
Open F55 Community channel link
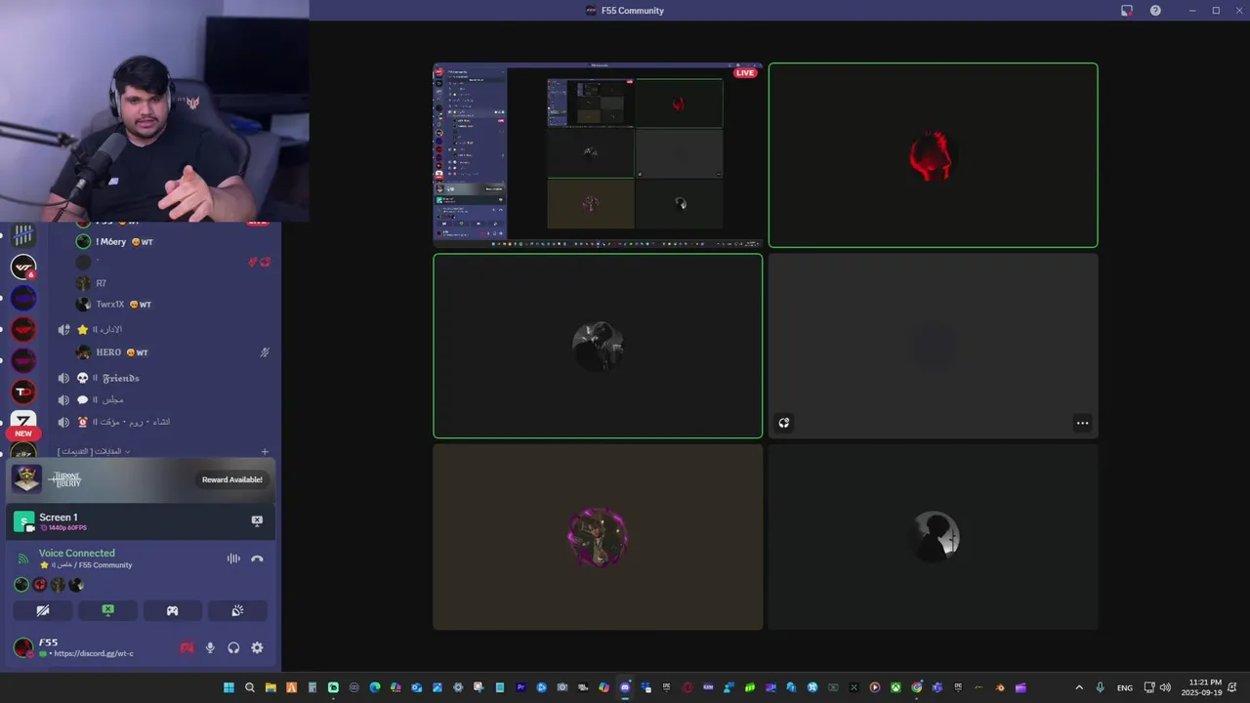[86, 565]
